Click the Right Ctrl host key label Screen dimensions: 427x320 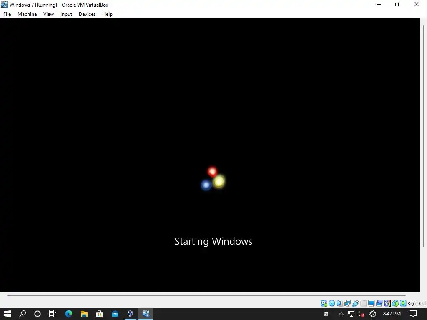coord(417,303)
